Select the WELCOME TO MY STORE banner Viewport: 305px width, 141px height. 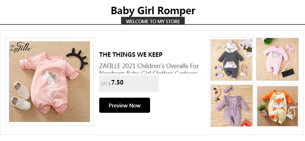[x=153, y=21]
